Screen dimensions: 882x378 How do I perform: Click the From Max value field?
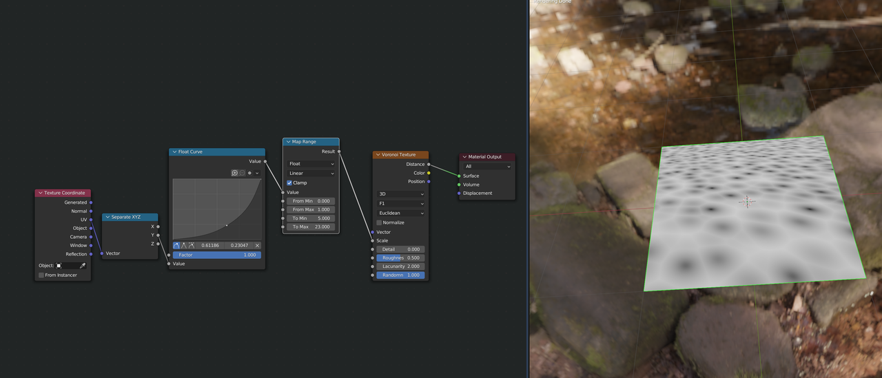click(311, 209)
